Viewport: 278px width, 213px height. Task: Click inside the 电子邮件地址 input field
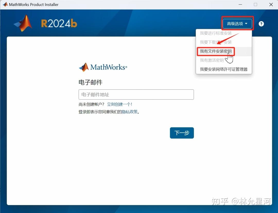[136, 94]
